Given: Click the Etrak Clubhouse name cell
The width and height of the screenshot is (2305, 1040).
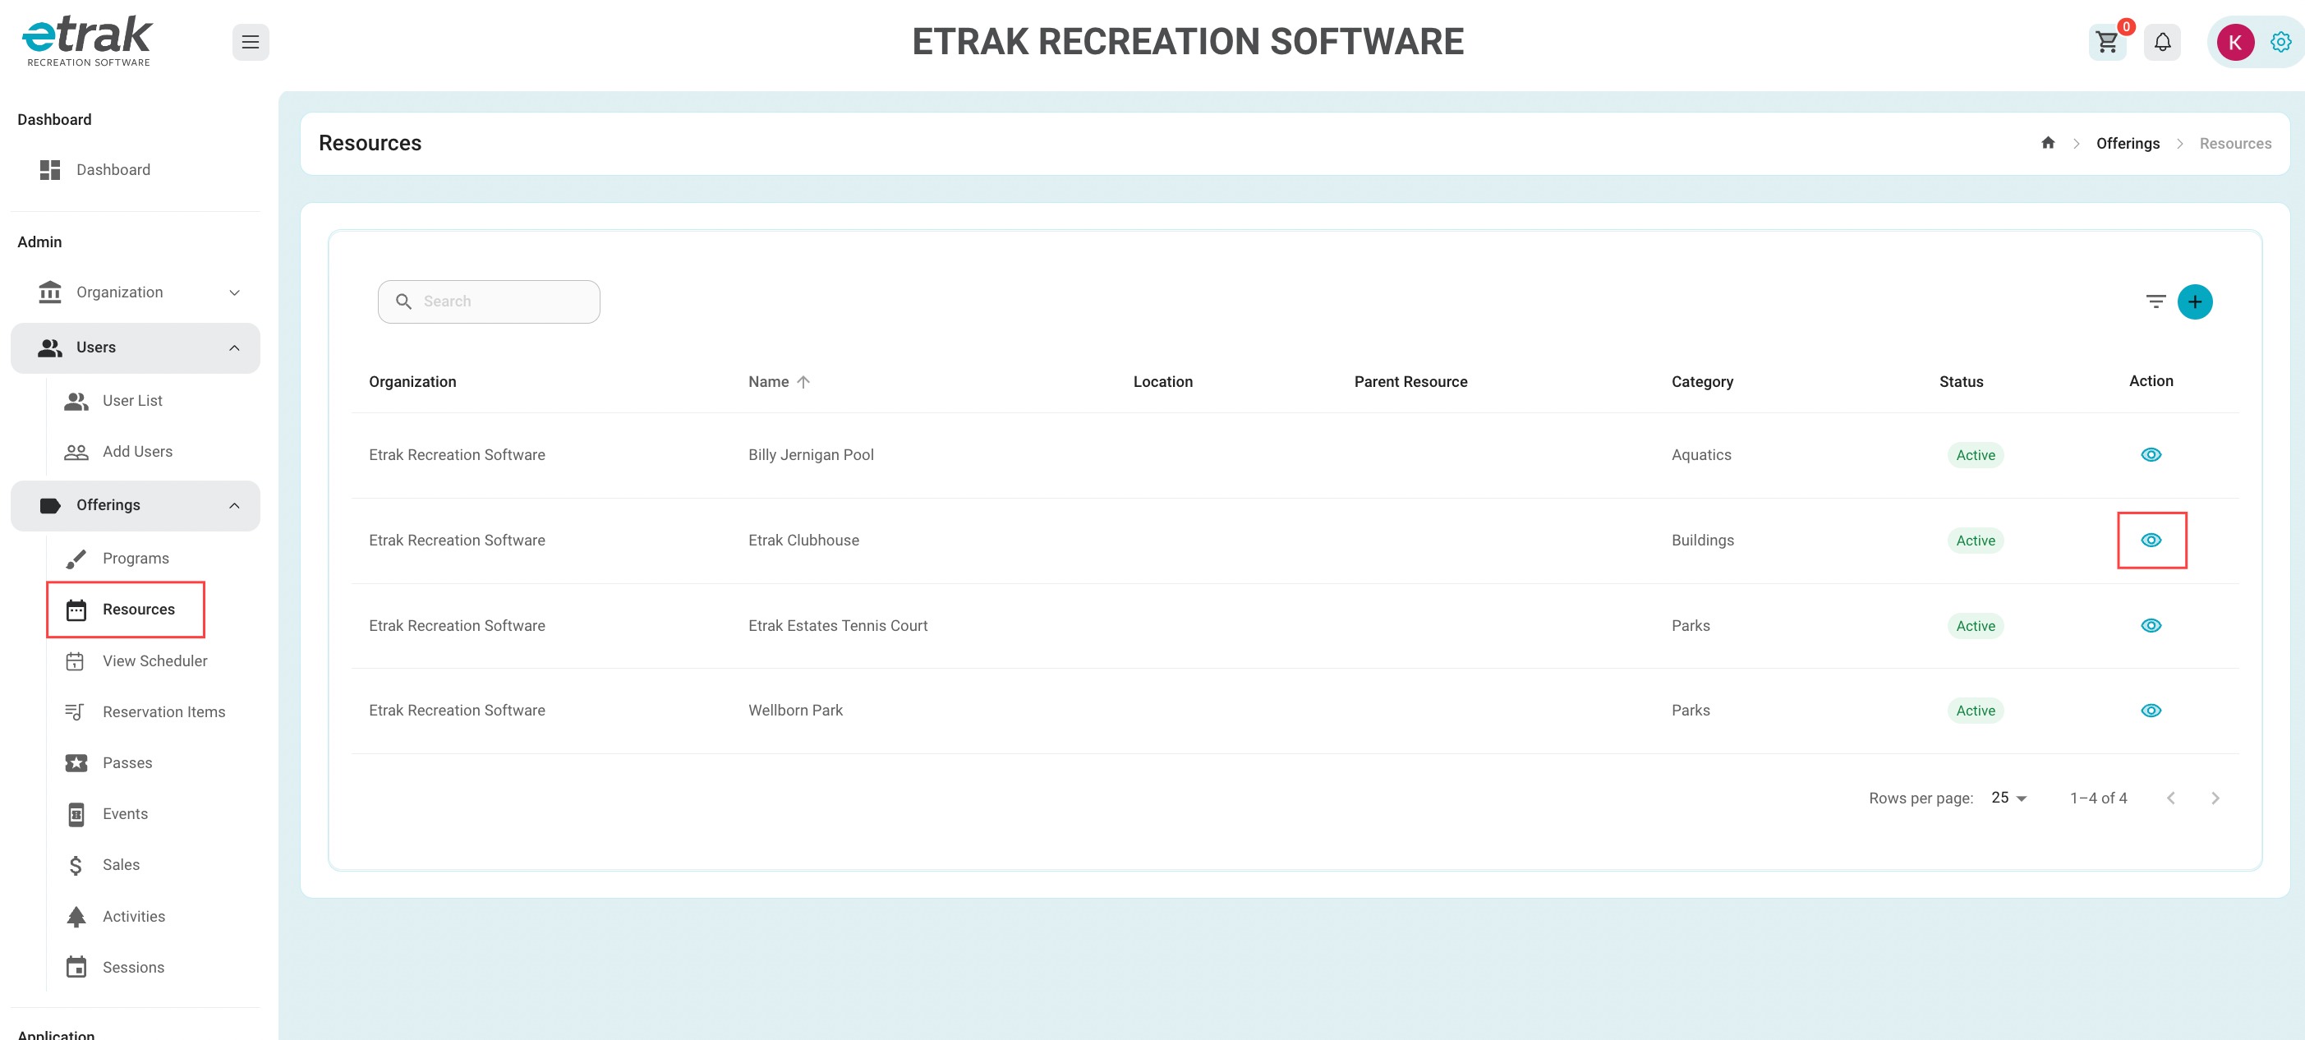Looking at the screenshot, I should pos(803,541).
